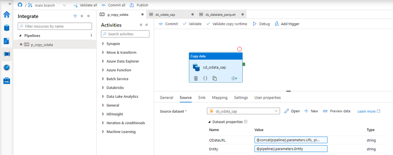
Task: View activity JSON code braces icon
Action: tap(205, 78)
